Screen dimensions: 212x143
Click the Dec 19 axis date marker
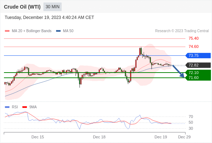pyautogui.click(x=161, y=137)
